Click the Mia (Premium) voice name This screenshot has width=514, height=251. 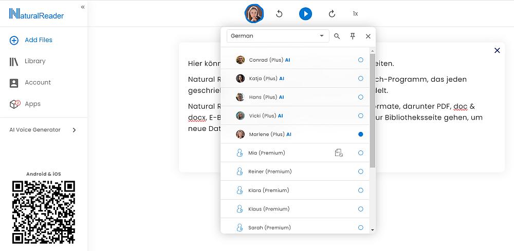[267, 153]
